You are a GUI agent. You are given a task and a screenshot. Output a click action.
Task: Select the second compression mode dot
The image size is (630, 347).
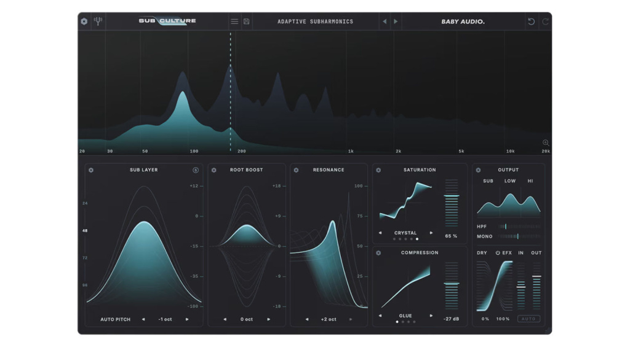click(x=403, y=322)
